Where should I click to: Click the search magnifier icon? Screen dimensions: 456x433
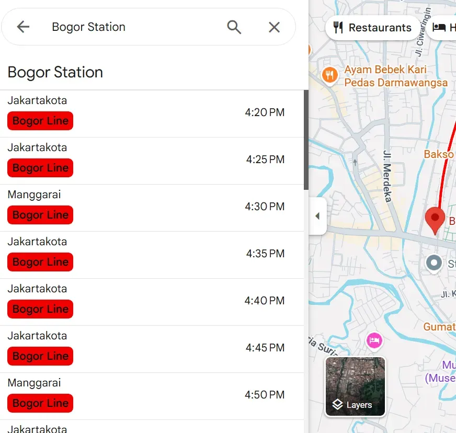[x=234, y=27]
